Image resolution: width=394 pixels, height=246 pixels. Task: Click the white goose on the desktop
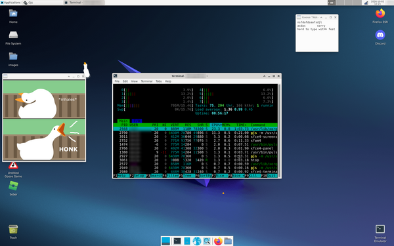[x=86, y=70]
